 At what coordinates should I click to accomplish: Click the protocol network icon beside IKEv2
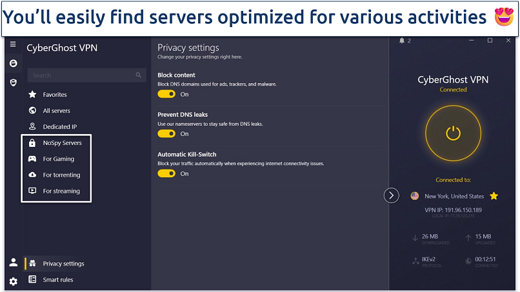coord(415,261)
